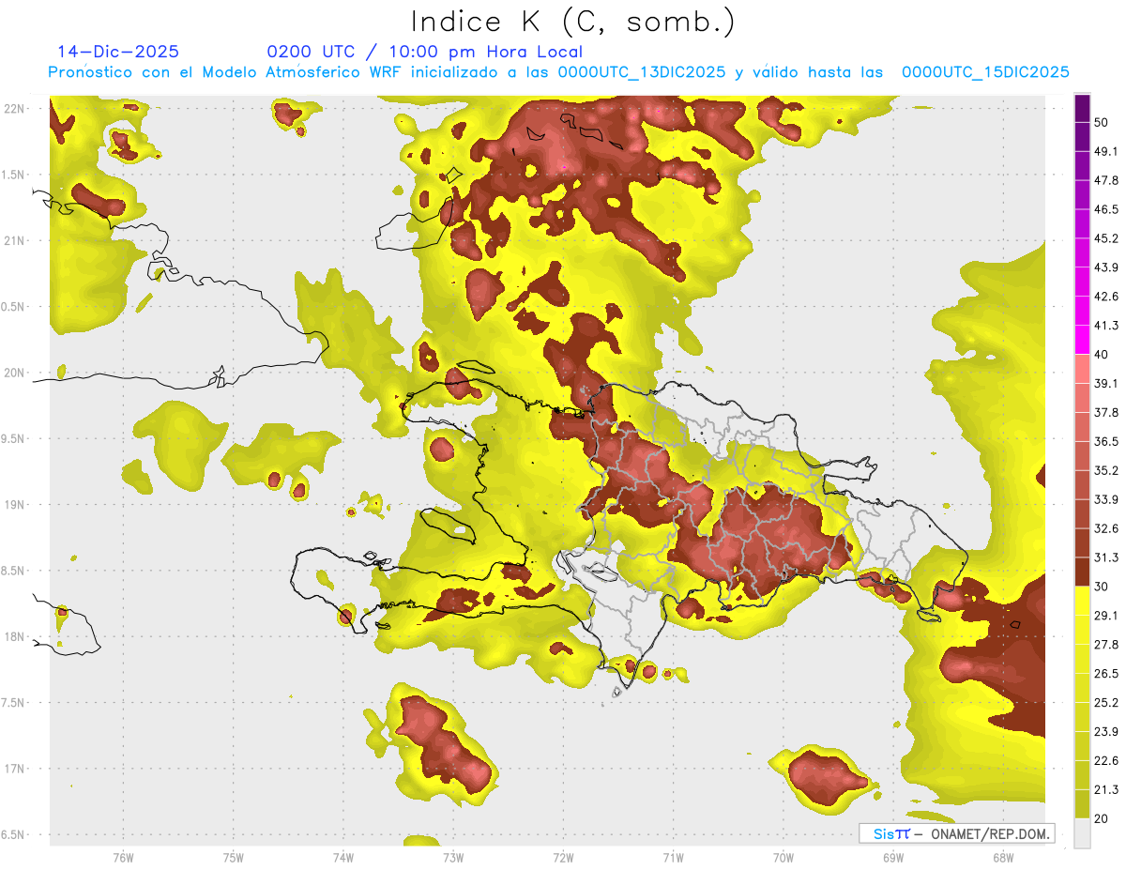The image size is (1126, 870).
Task: Click the '69W' longitude label
Action: pos(892,858)
